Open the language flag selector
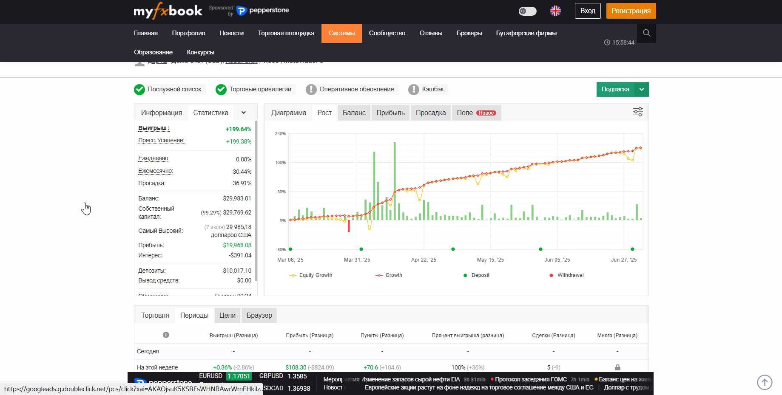 [x=555, y=11]
